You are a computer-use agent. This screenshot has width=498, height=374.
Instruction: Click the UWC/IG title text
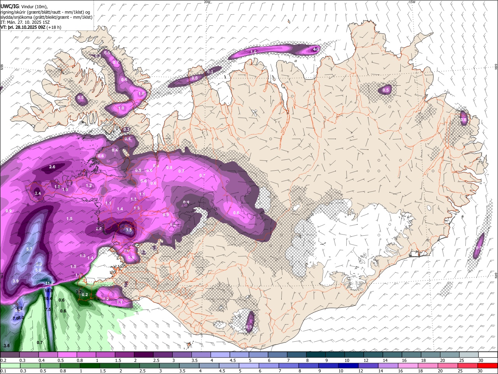[x=9, y=6]
